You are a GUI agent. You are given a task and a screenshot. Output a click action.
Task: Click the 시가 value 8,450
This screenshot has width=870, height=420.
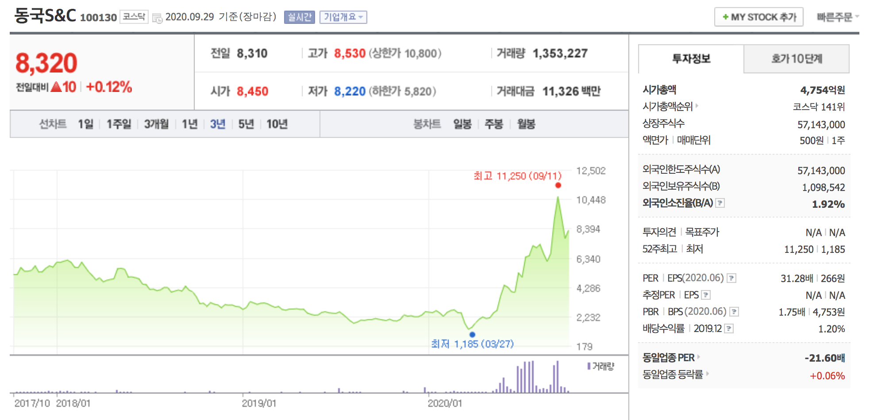click(x=252, y=92)
